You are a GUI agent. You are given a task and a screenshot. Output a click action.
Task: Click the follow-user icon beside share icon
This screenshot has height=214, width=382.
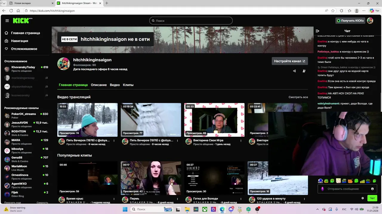pos(304,71)
